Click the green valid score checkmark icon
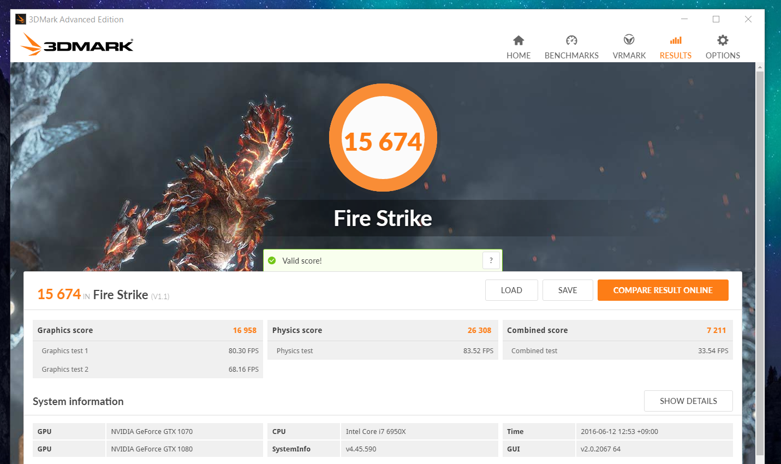The width and height of the screenshot is (781, 464). pos(272,260)
